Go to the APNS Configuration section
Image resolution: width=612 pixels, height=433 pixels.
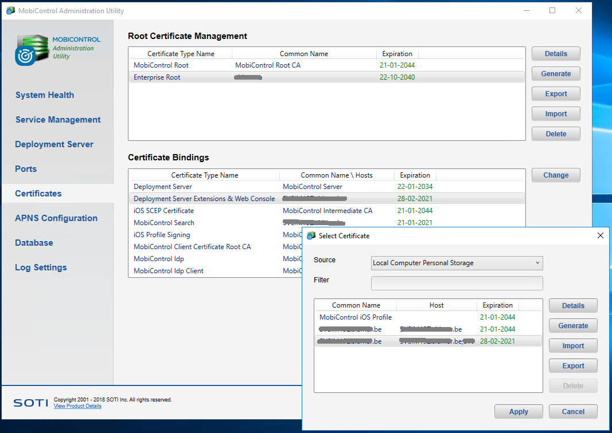click(x=56, y=218)
